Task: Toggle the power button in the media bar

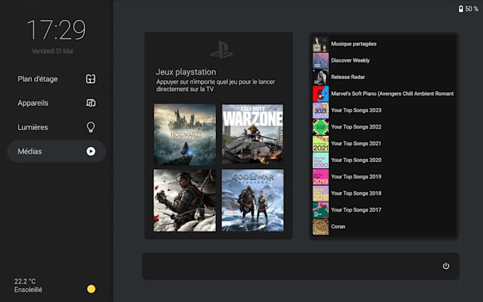Action: click(446, 266)
